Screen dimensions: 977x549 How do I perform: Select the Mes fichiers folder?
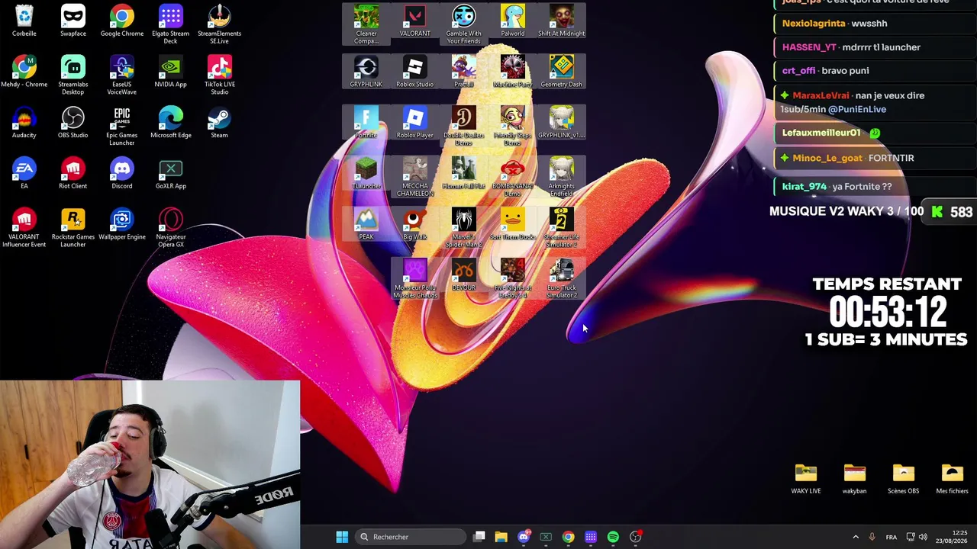pos(953,479)
